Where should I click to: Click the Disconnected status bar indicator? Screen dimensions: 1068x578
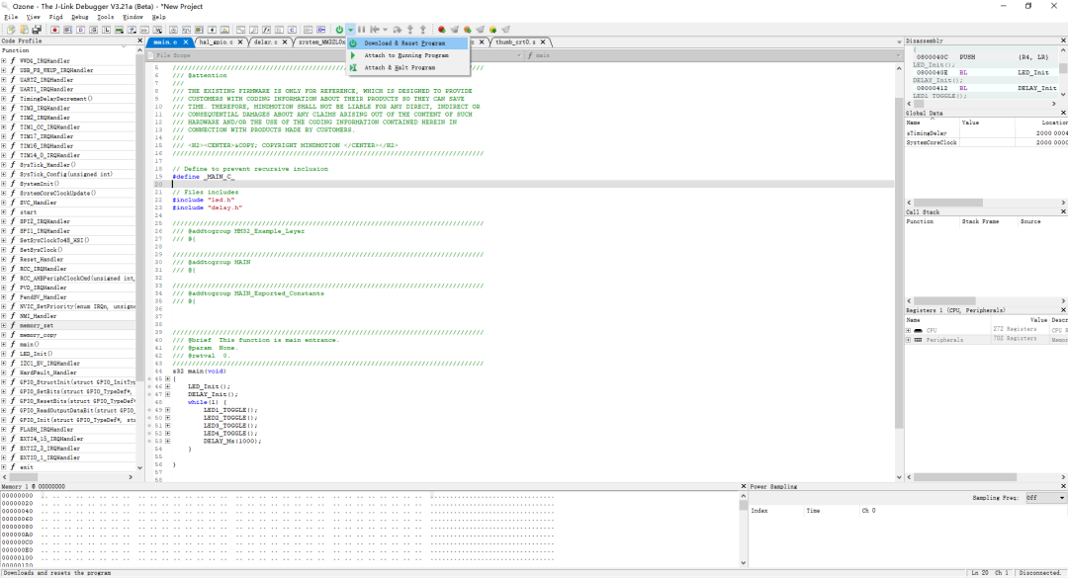click(1039, 573)
